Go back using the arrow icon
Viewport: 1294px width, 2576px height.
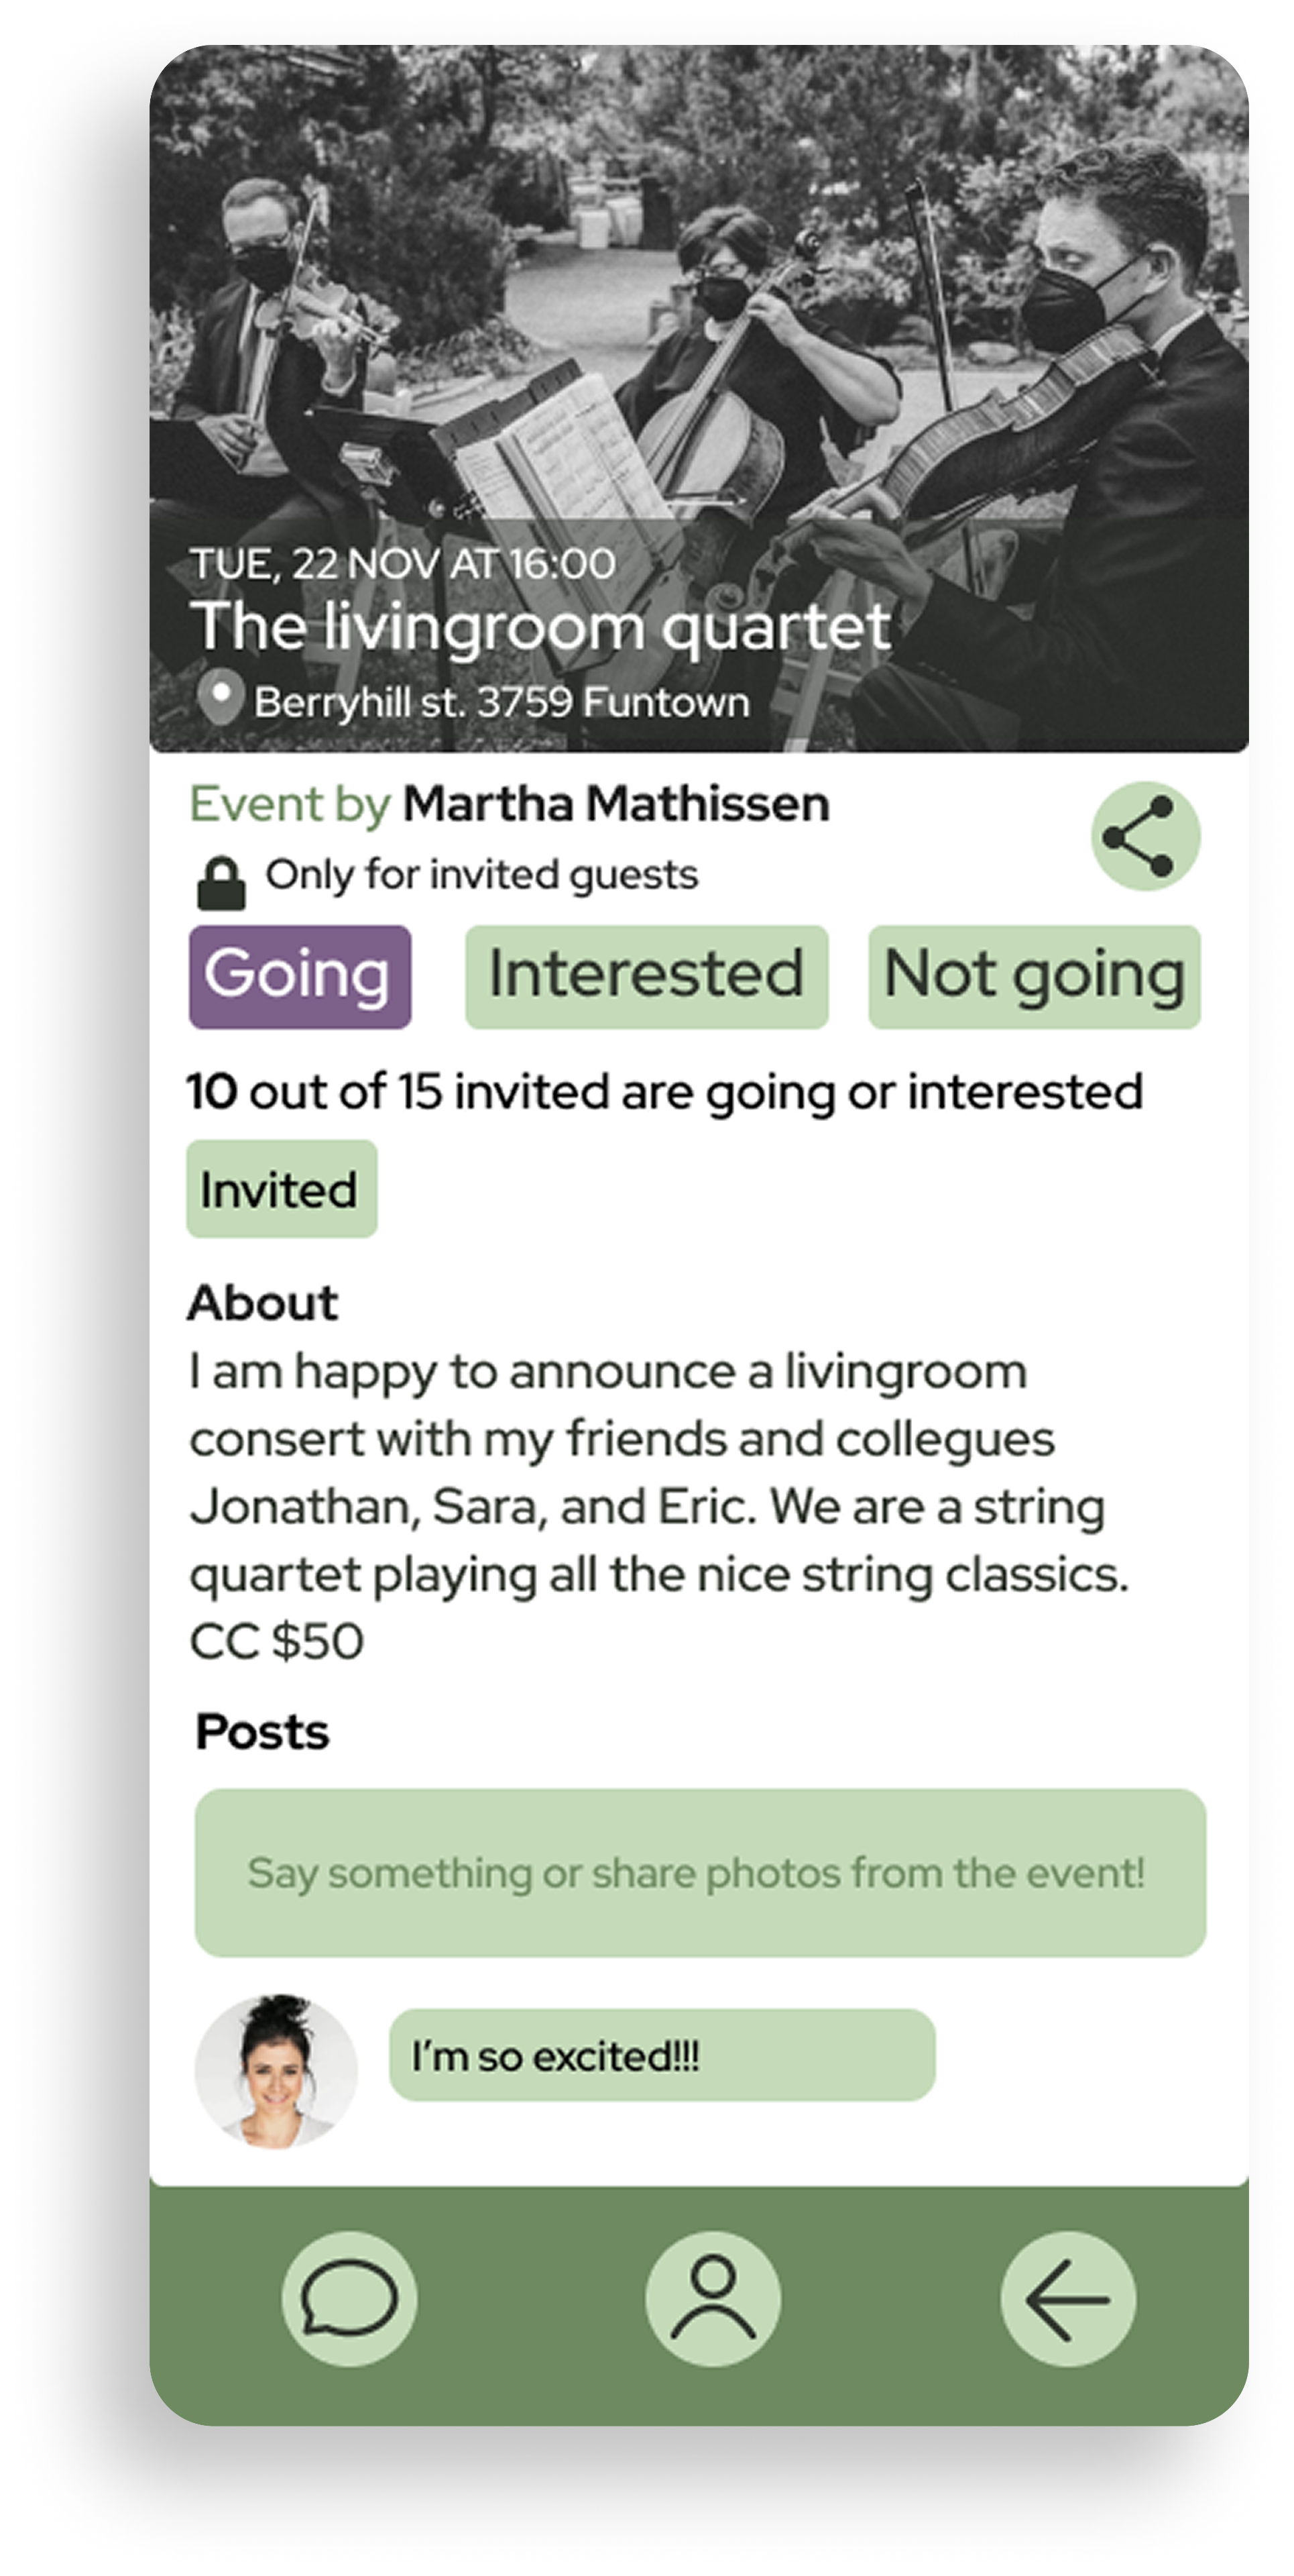pyautogui.click(x=1067, y=2299)
